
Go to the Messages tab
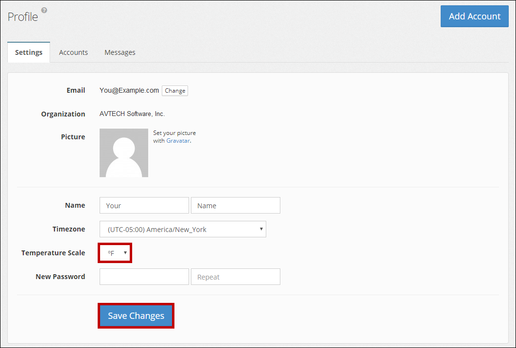pyautogui.click(x=120, y=52)
